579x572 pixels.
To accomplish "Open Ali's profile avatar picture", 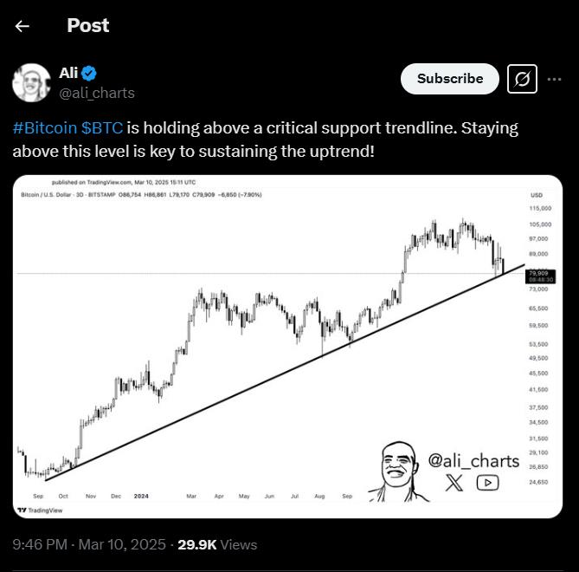I will [x=31, y=82].
